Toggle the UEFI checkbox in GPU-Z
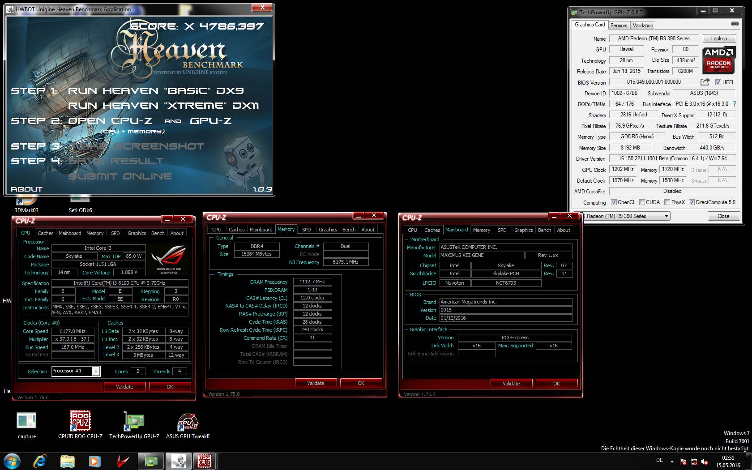Screen dimensions: 752x470 click(718, 82)
